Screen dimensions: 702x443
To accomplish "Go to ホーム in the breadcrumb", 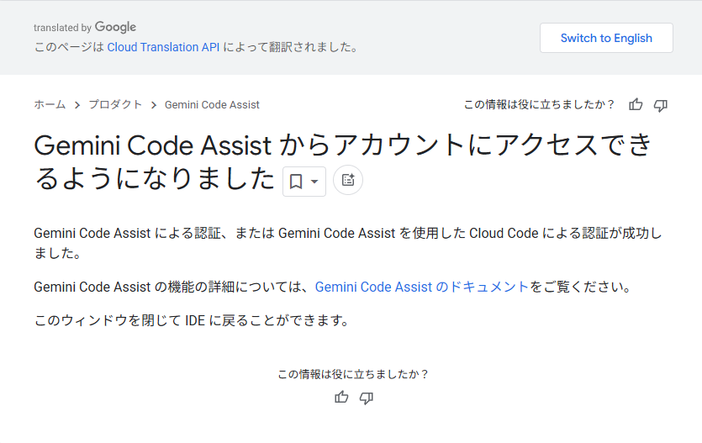I will [x=50, y=105].
